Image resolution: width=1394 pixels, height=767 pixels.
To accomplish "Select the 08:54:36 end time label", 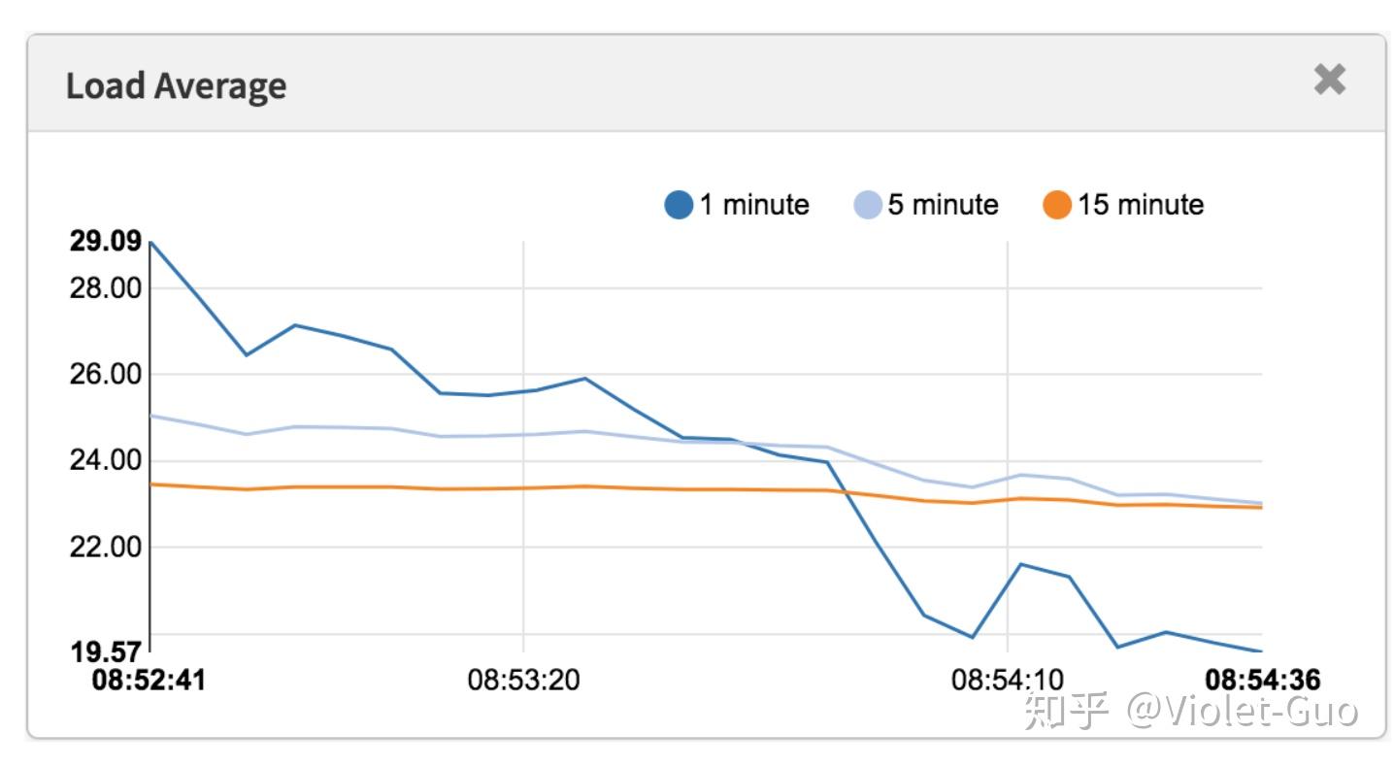I will [1262, 680].
